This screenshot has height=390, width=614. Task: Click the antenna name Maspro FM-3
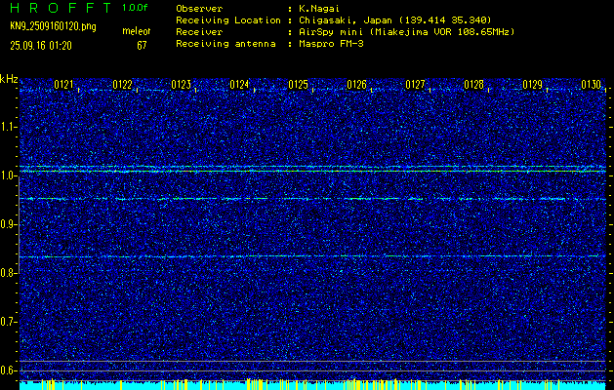tap(331, 44)
